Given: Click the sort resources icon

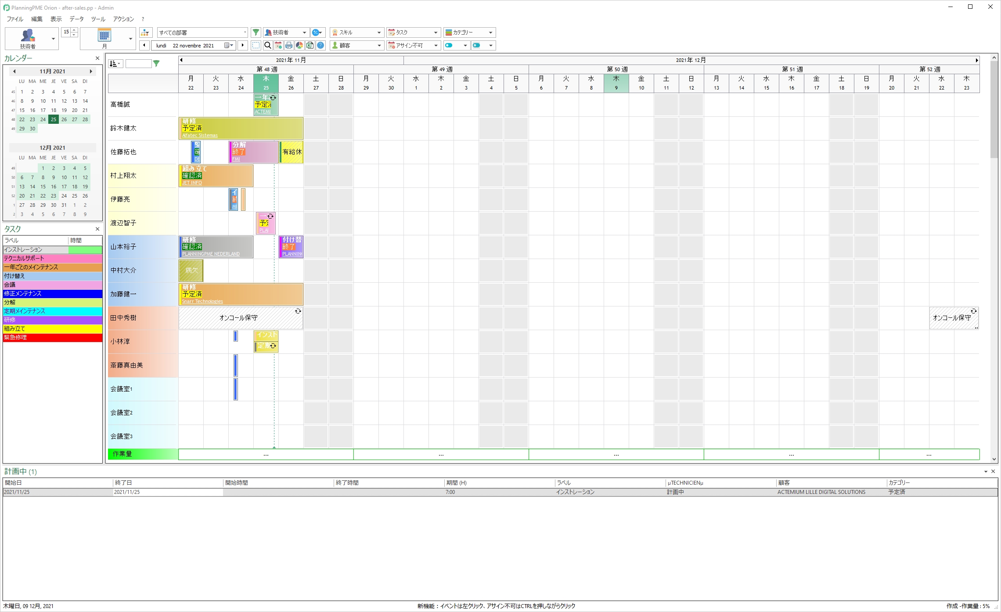Looking at the screenshot, I should click(x=115, y=64).
